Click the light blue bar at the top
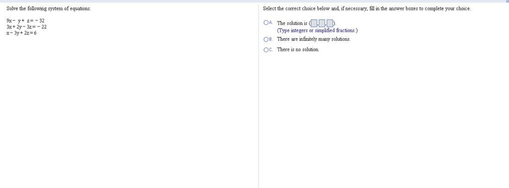Image resolution: width=509 pixels, height=188 pixels. pyautogui.click(x=254, y=1)
